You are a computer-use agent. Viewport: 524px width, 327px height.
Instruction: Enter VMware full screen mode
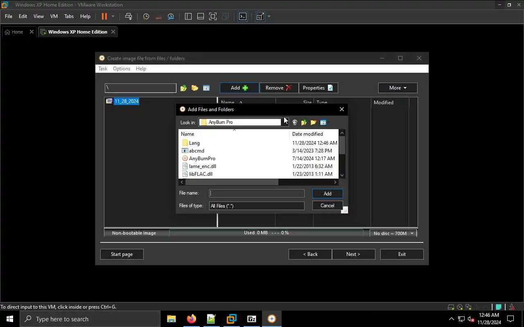click(x=213, y=16)
